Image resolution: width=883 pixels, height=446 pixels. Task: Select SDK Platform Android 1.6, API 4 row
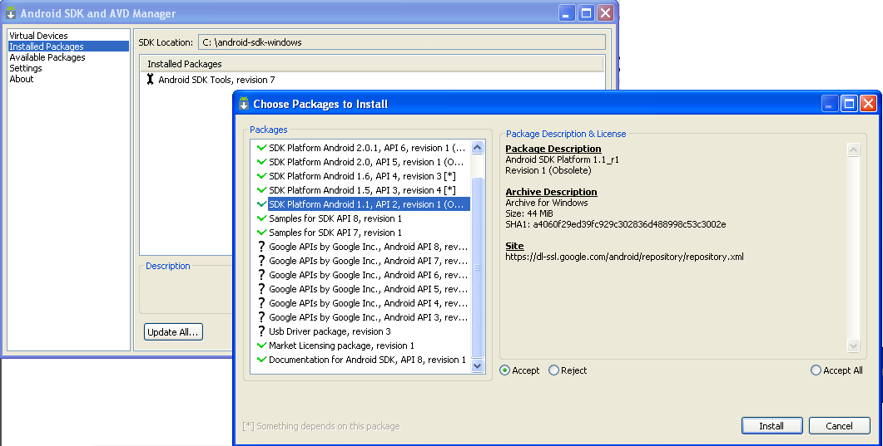361,176
